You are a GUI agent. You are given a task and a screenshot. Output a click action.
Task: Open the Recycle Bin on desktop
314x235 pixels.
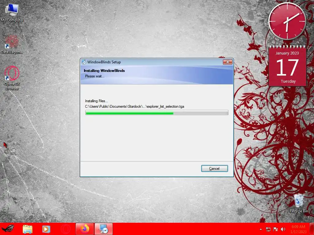tap(299, 203)
